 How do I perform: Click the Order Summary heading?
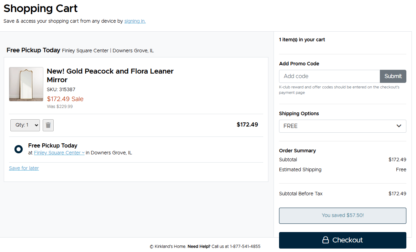[297, 151]
